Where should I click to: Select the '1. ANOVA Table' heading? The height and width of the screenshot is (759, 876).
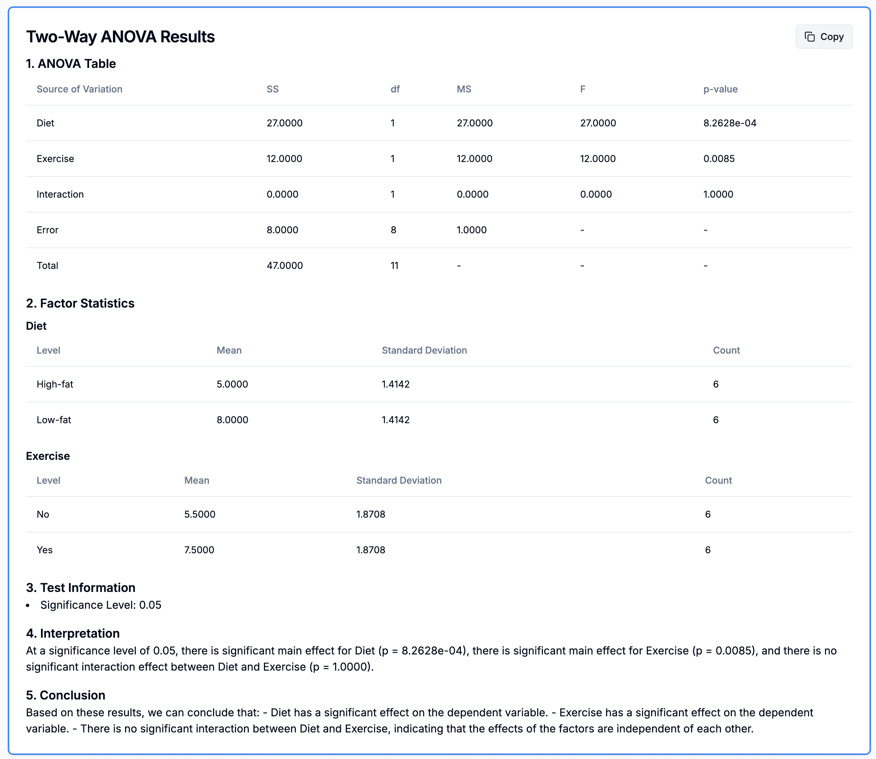point(71,64)
